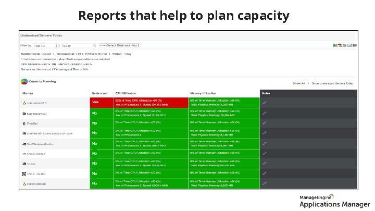The width and height of the screenshot is (375, 211).
Task: Email the report via envelope icon
Action: coord(349,45)
